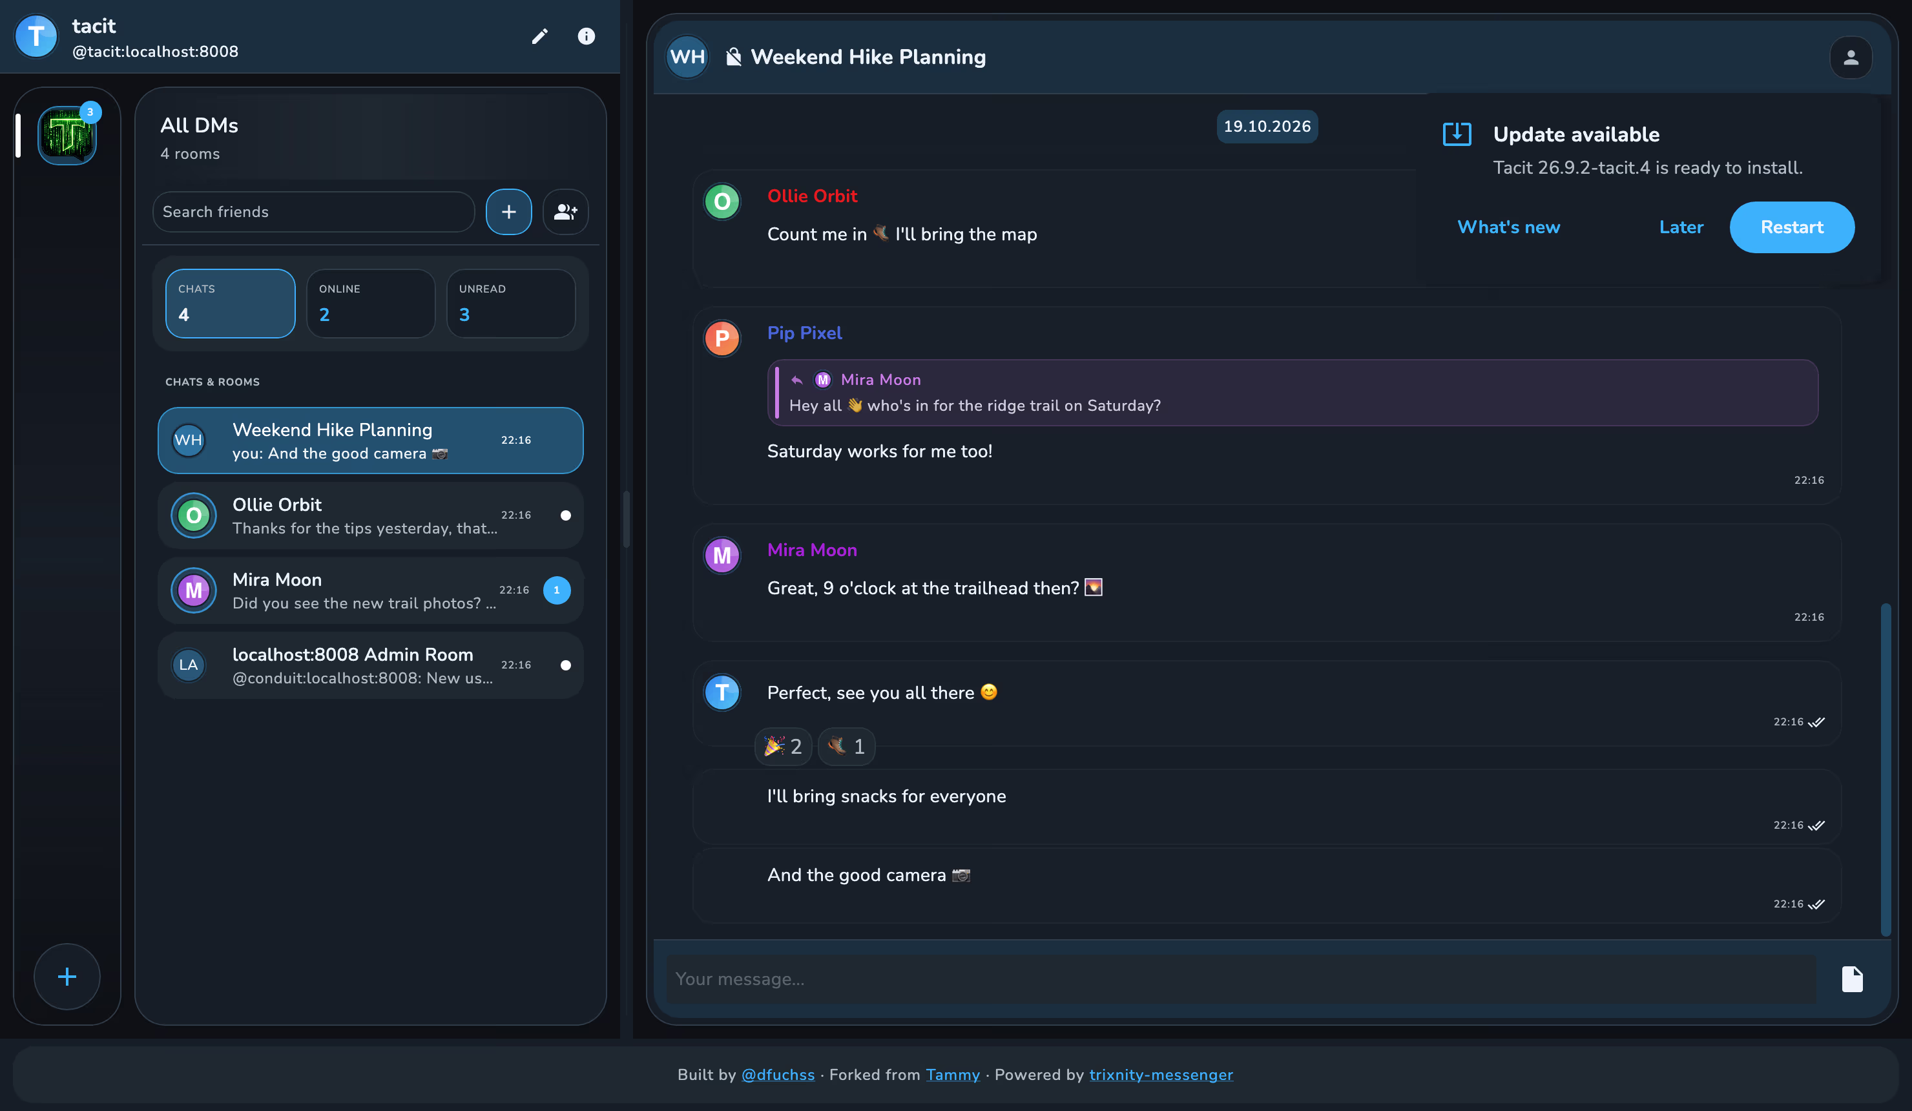Click Pip Pixel's avatar in message
The image size is (1912, 1111).
click(722, 338)
